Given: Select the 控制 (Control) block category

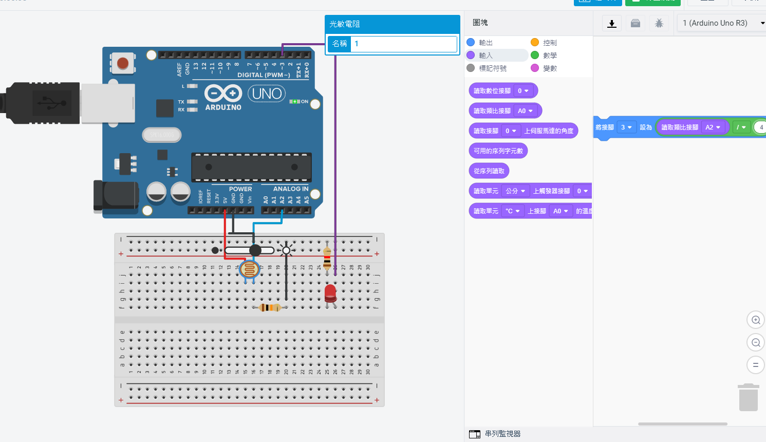Looking at the screenshot, I should pyautogui.click(x=550, y=43).
